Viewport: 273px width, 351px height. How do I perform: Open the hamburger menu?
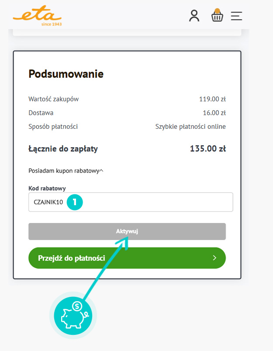pos(236,16)
